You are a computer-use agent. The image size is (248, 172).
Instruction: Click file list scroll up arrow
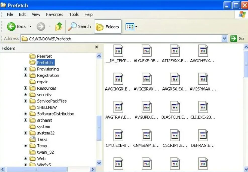[x=246, y=47]
